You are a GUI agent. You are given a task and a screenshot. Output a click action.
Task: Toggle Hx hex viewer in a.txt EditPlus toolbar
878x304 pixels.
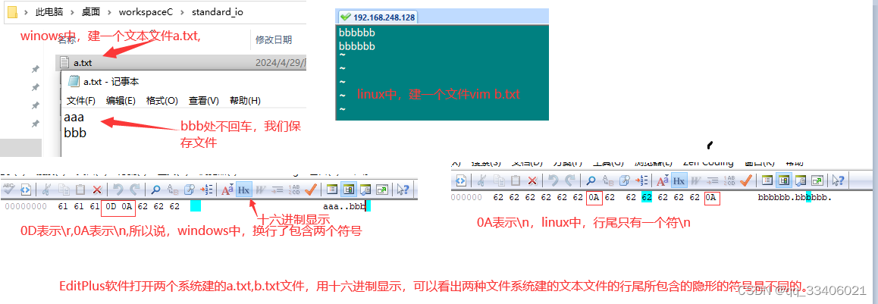pyautogui.click(x=243, y=190)
